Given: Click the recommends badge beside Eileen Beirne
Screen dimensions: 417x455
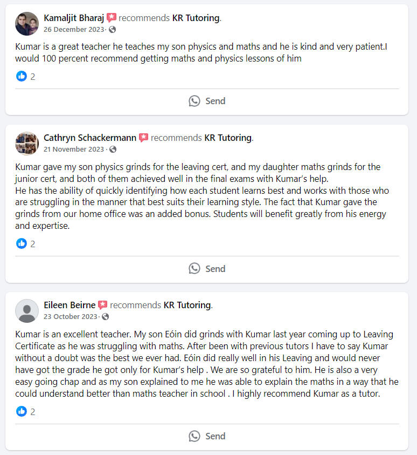Looking at the screenshot, I should pos(103,305).
